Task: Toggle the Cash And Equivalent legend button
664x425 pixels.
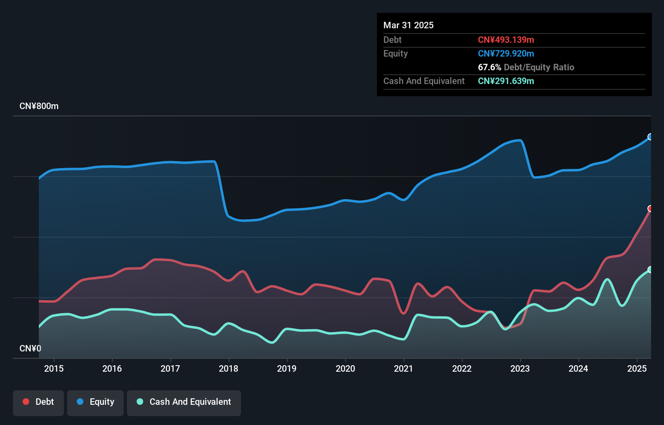Action: [x=184, y=403]
